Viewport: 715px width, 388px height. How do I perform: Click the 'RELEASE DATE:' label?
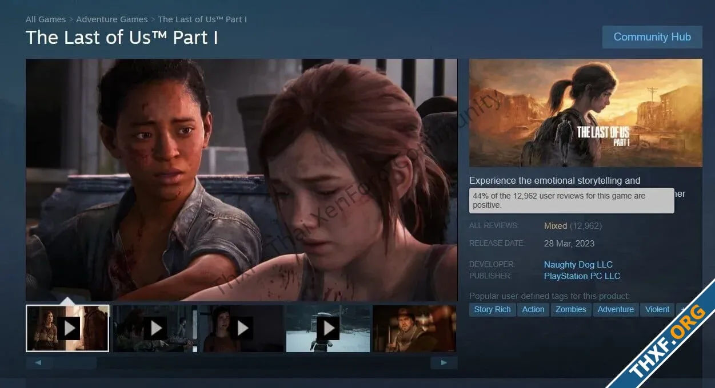[x=497, y=244]
